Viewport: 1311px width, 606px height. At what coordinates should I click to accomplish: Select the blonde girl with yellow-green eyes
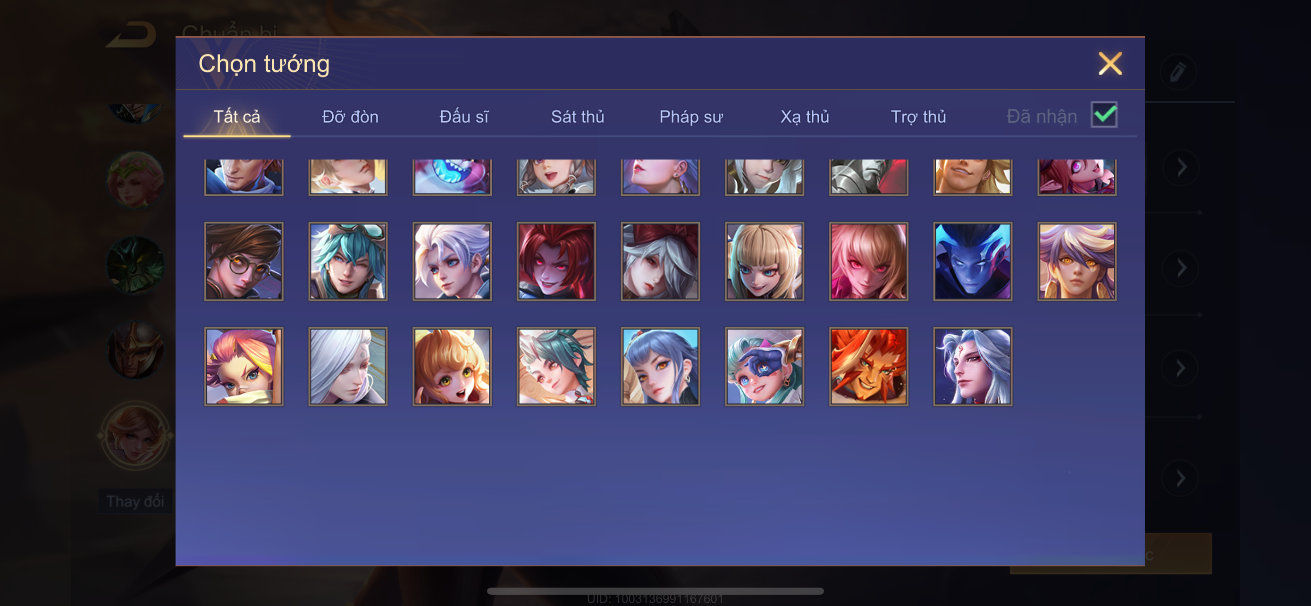[452, 366]
